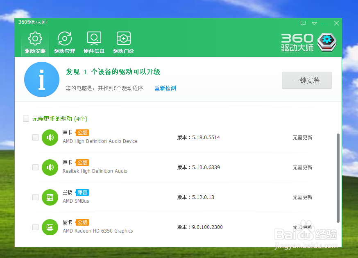Click the 重新检测 link
This screenshot has width=358, height=258.
(x=165, y=88)
